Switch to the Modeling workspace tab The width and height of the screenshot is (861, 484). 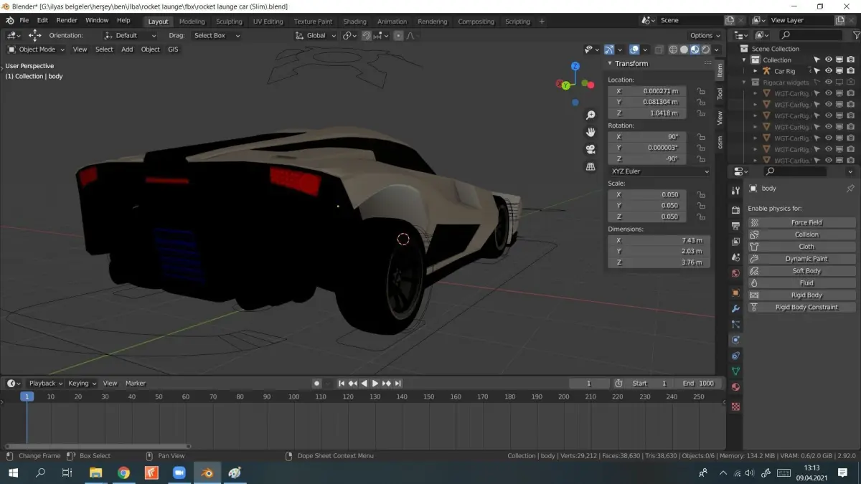[x=192, y=21]
